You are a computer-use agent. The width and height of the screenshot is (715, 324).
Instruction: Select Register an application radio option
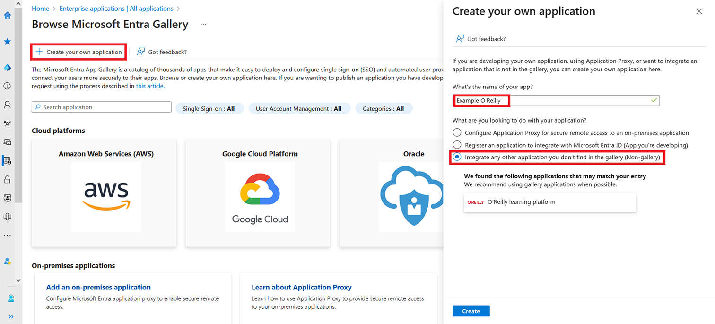[457, 145]
